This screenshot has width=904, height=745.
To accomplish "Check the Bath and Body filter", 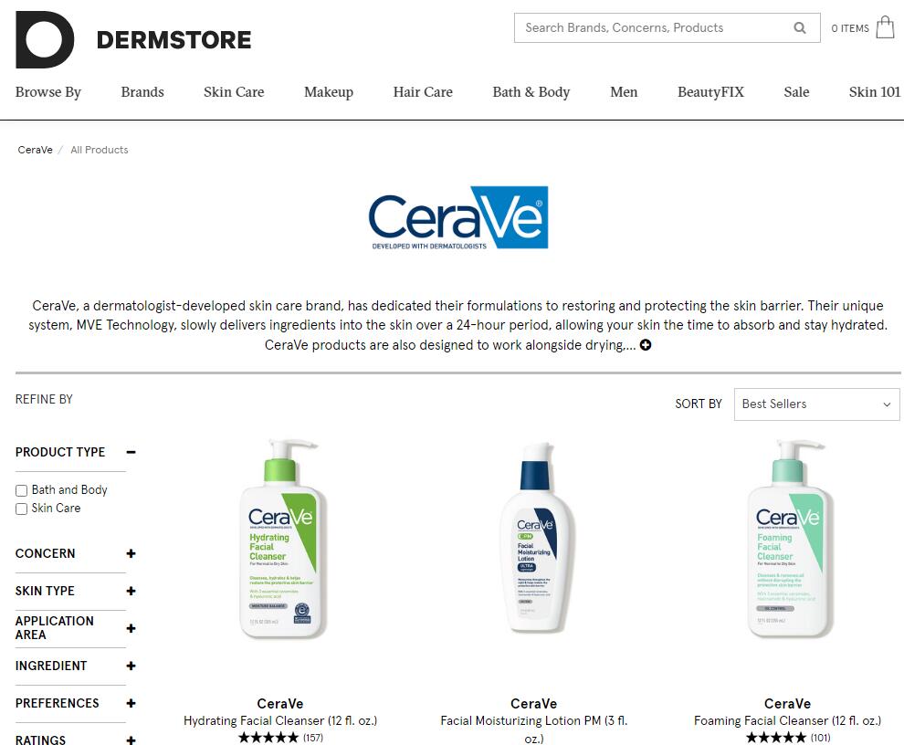I will point(21,490).
